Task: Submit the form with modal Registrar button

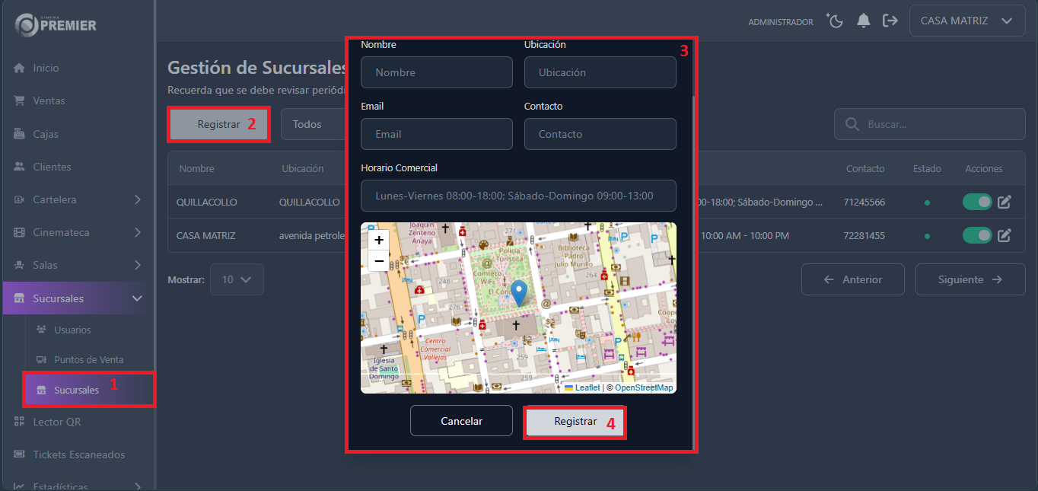Action: coord(575,421)
